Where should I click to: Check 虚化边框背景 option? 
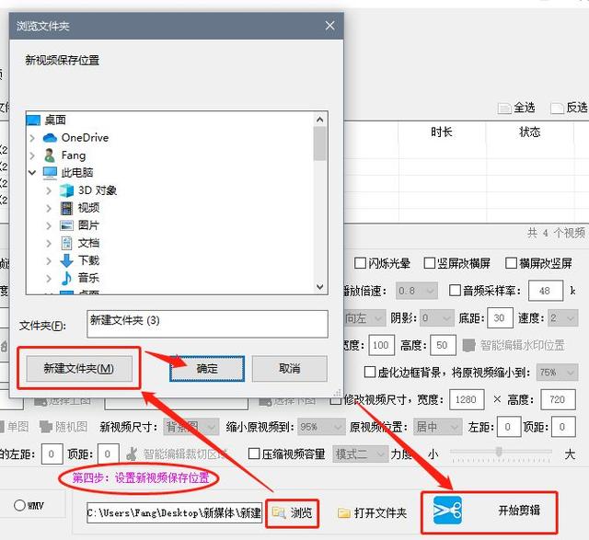tap(370, 373)
